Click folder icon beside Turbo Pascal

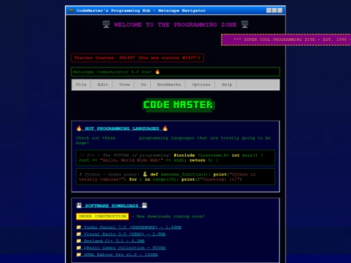click(x=79, y=227)
